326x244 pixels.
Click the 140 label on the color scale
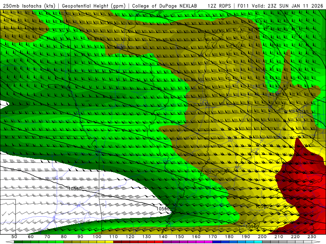click(163, 237)
